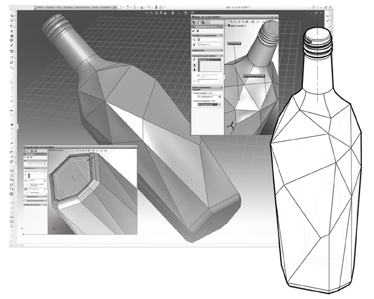Click the upper callout label in loft viewport

coord(234,43)
